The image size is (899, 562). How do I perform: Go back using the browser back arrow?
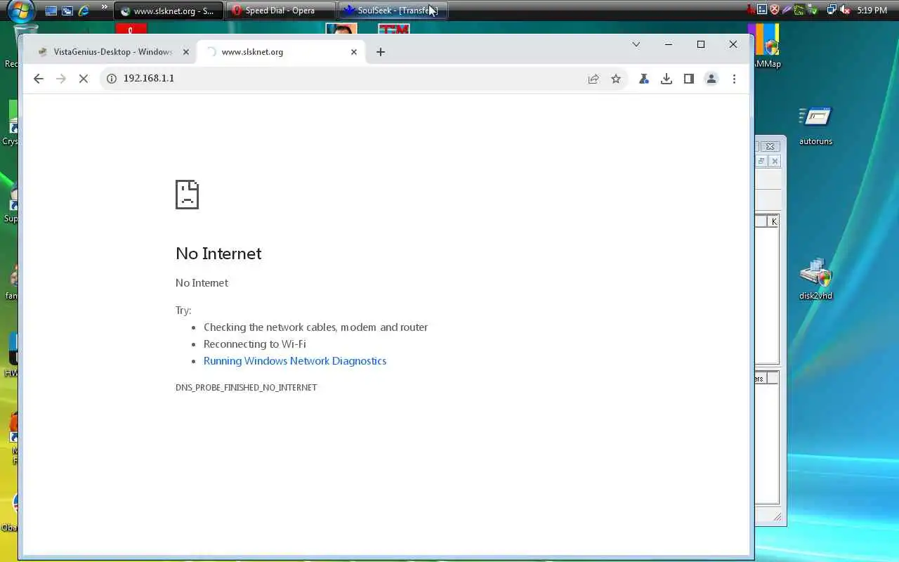(x=39, y=79)
